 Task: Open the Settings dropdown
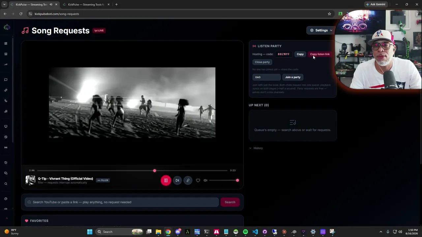pos(321,30)
